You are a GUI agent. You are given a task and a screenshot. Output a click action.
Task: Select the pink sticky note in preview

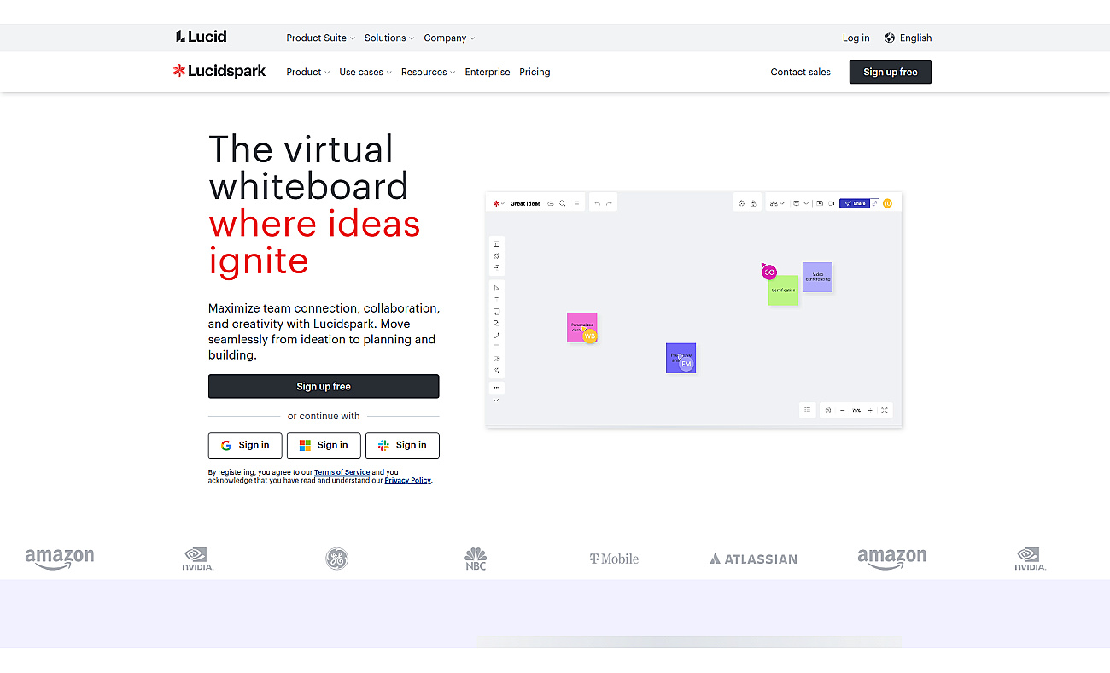tap(581, 327)
